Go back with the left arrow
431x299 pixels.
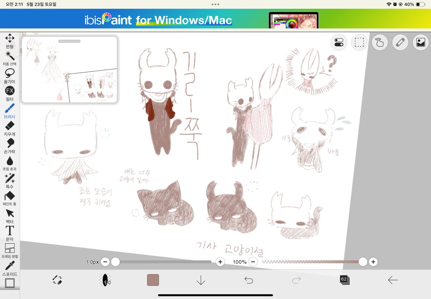pos(393,280)
